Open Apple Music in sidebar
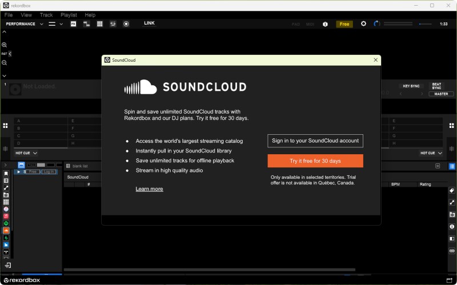This screenshot has width=457, height=285. (6, 216)
